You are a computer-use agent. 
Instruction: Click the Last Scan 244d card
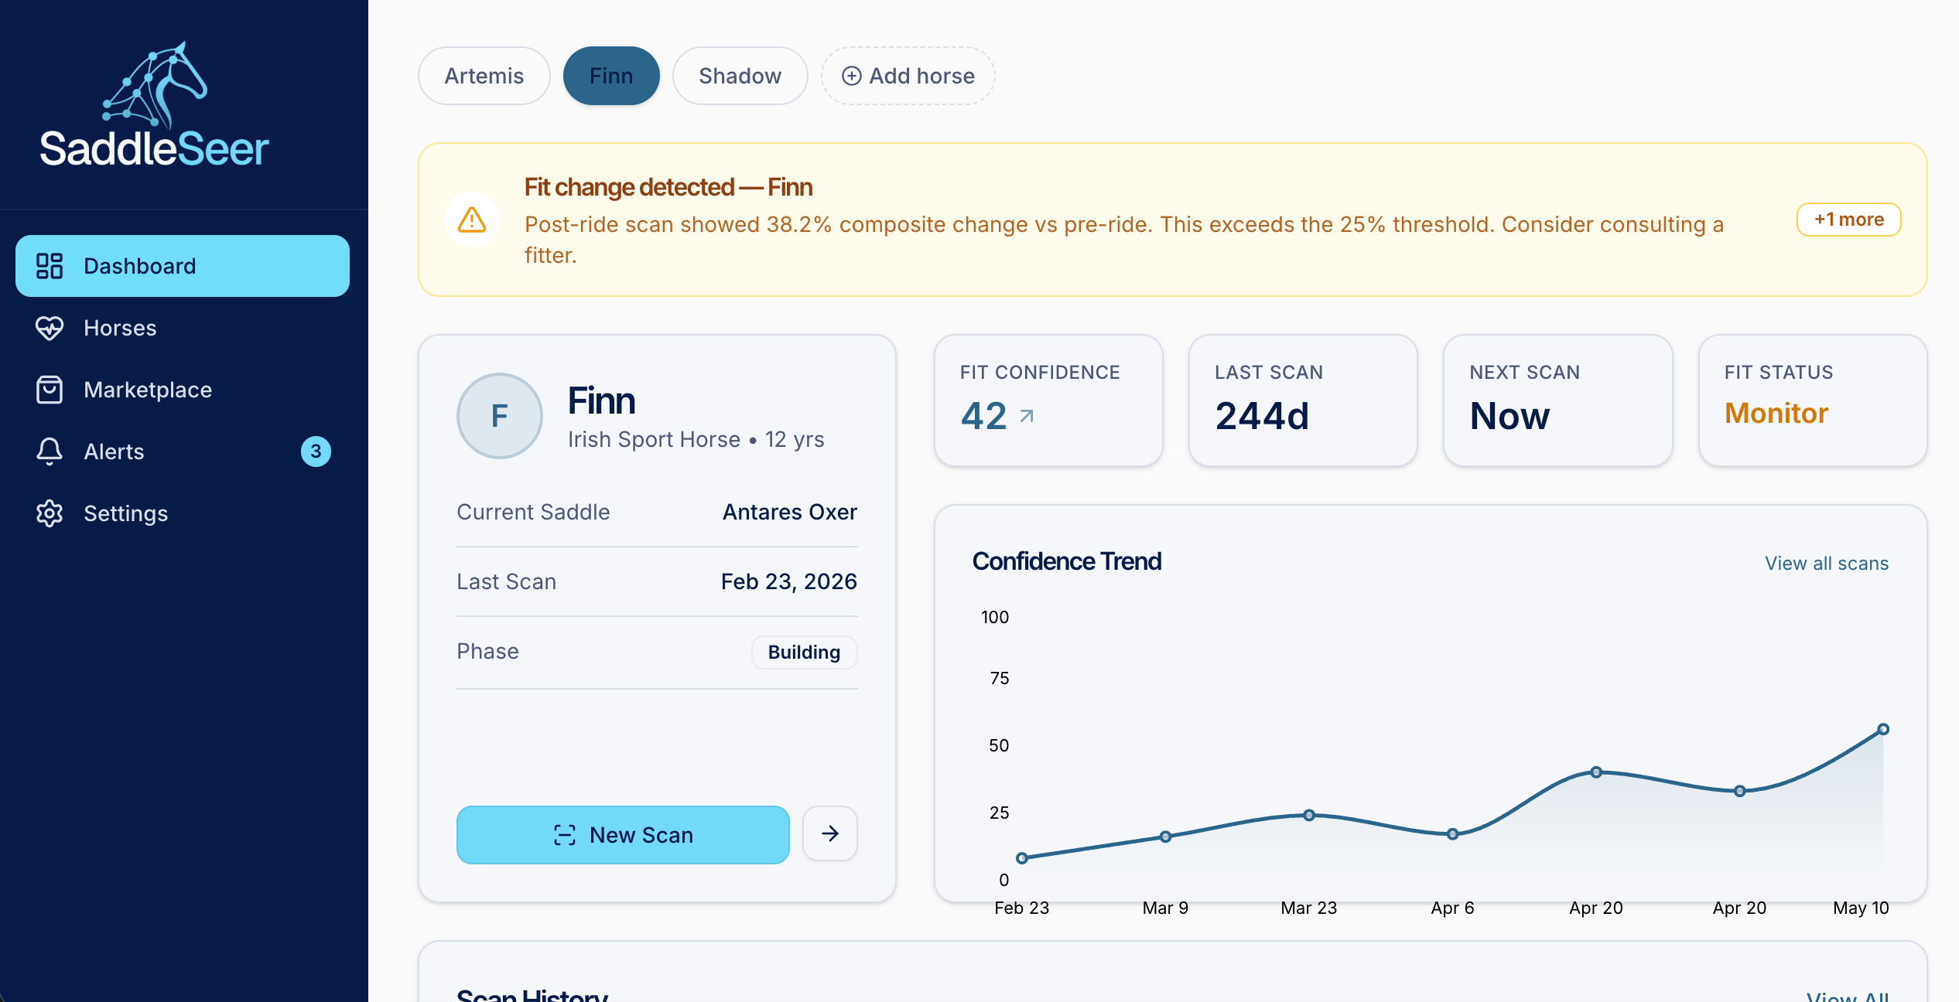point(1304,400)
